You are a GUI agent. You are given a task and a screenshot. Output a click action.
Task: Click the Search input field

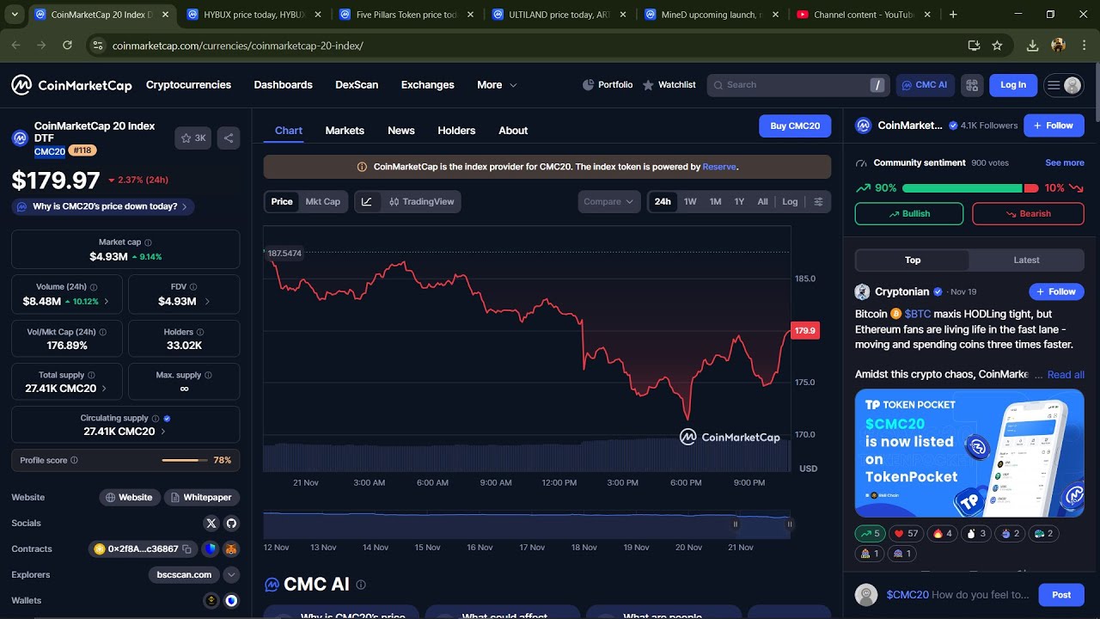pyautogui.click(x=797, y=85)
